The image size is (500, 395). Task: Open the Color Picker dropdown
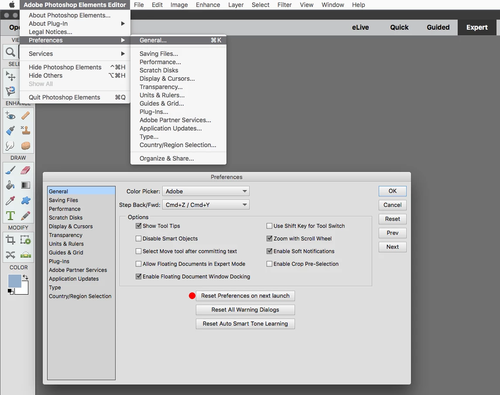point(206,191)
